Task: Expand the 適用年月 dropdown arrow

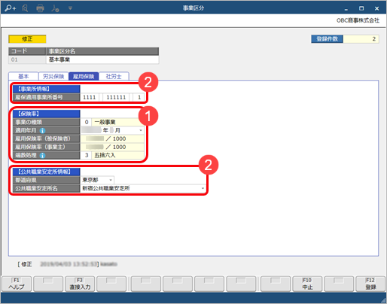Action: coord(141,130)
